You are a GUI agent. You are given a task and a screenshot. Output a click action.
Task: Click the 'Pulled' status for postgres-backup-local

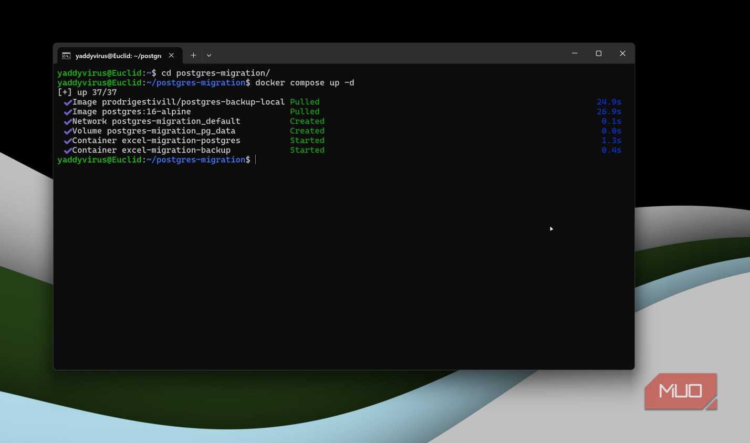click(305, 102)
